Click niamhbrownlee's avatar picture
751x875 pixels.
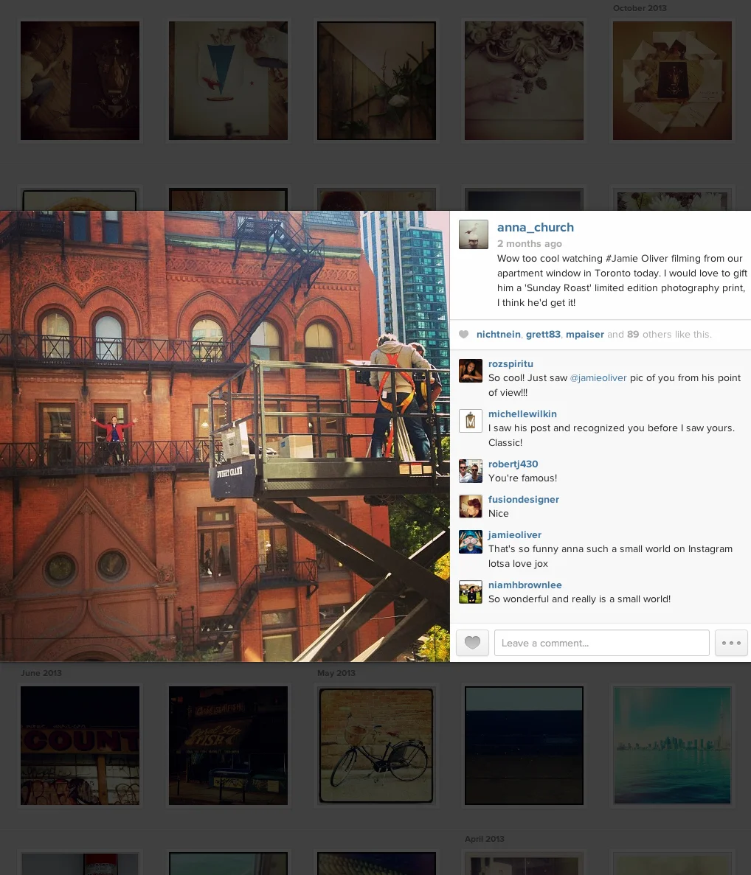(x=470, y=592)
